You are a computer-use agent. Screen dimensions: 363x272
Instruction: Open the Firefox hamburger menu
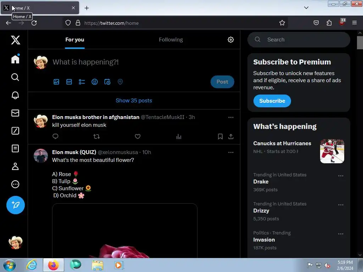click(x=354, y=23)
